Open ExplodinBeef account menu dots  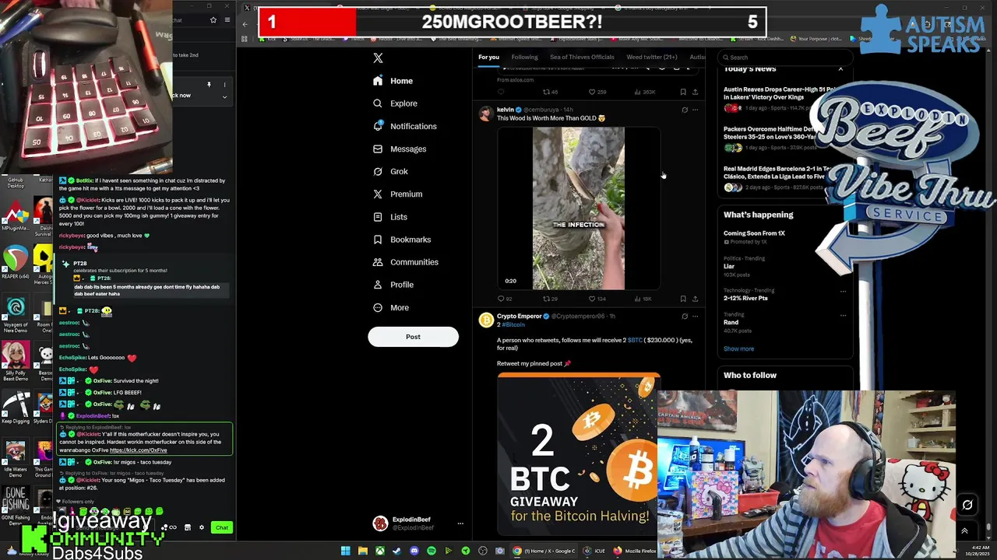pyautogui.click(x=460, y=523)
